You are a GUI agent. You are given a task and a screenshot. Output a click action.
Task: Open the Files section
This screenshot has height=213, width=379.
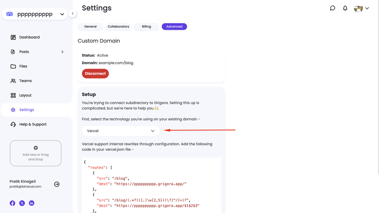[23, 66]
